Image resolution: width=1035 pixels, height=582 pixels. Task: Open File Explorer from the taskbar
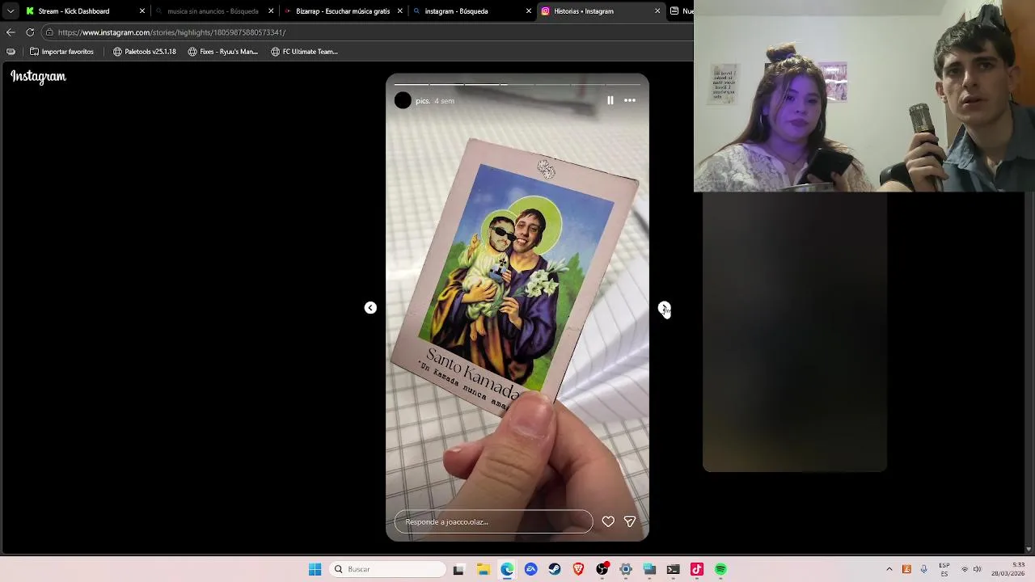[483, 569]
